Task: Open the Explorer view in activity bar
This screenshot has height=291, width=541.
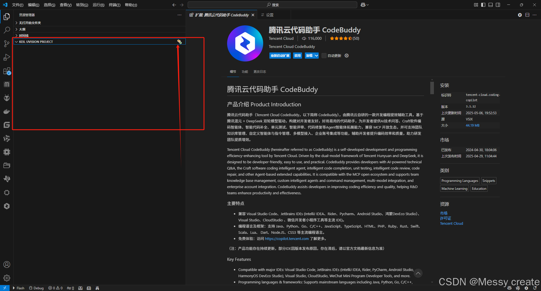Action: [x=7, y=17]
